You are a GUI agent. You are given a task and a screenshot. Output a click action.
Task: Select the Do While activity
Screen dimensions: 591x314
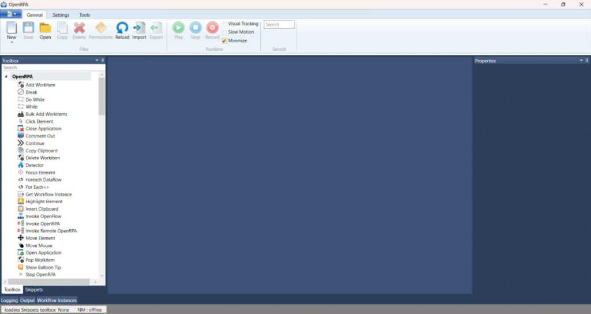tap(35, 99)
